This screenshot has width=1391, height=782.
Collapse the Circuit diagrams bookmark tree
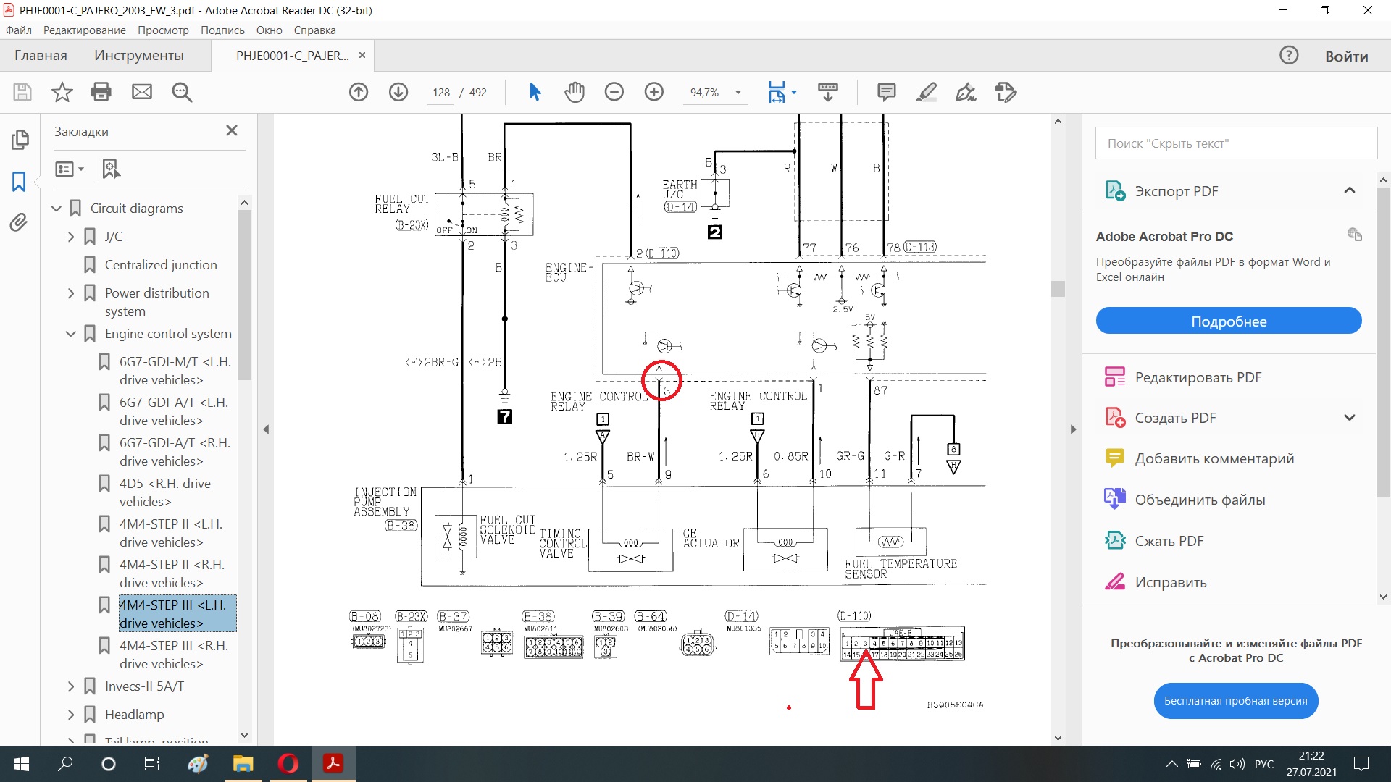tap(57, 209)
